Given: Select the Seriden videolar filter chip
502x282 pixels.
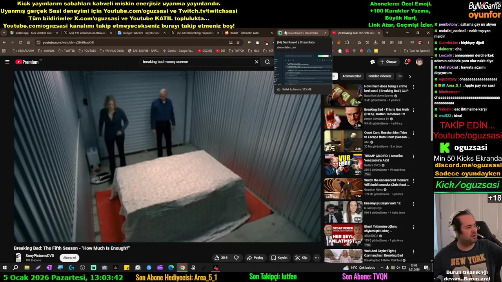Looking at the screenshot, I should 380,76.
